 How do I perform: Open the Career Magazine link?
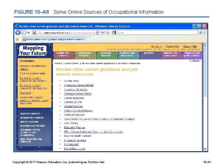74,98
